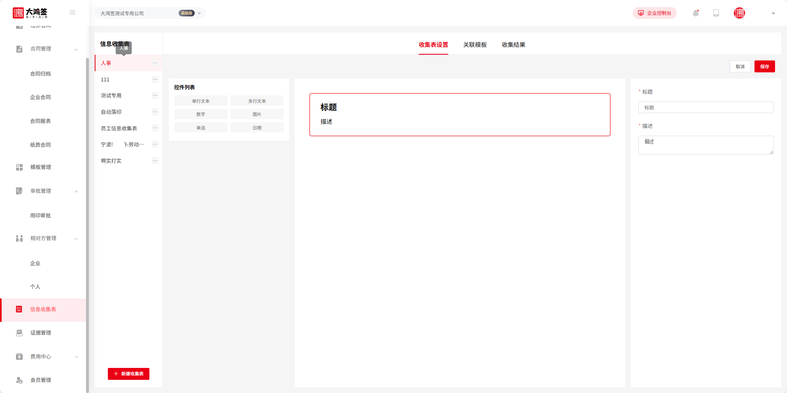Switch to 关联模板 tab

475,45
